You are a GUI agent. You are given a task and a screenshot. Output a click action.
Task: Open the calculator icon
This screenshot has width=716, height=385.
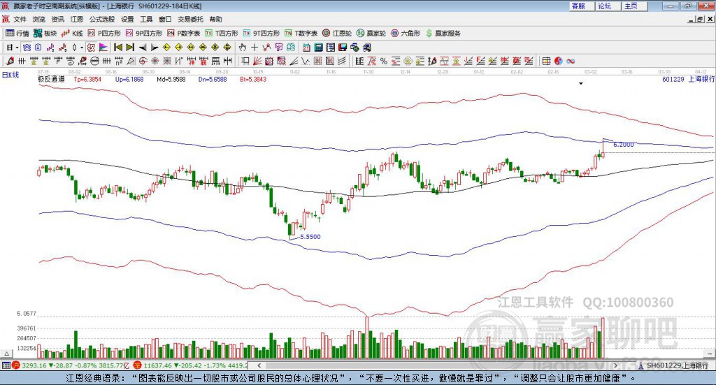(x=318, y=48)
